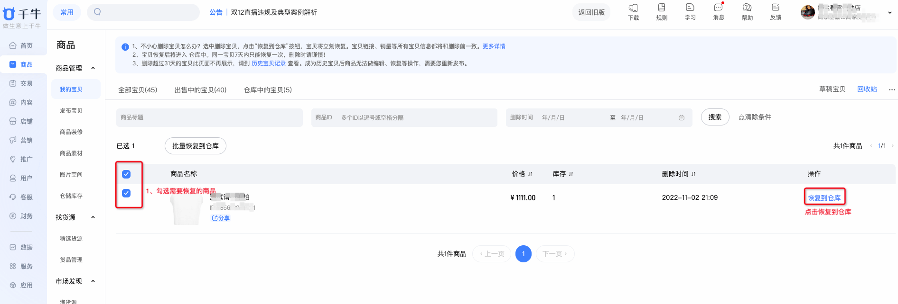Screen dimensions: 898x304
Task: Click the calendar icon in 删除时间 field
Action: click(682, 118)
